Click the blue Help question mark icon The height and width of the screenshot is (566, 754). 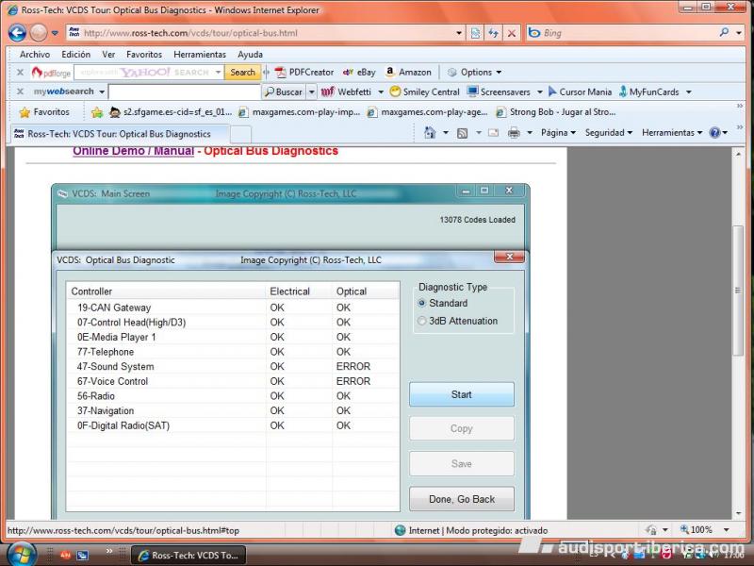tap(714, 133)
